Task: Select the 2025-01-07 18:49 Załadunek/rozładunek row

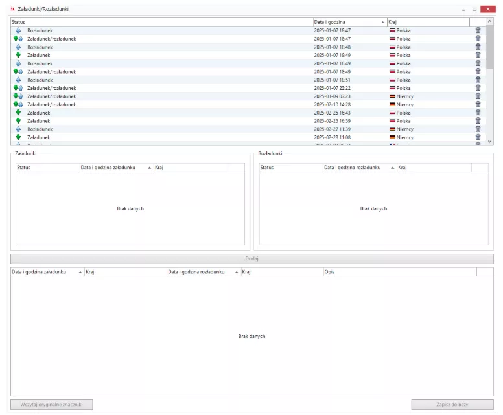Action: 162,72
